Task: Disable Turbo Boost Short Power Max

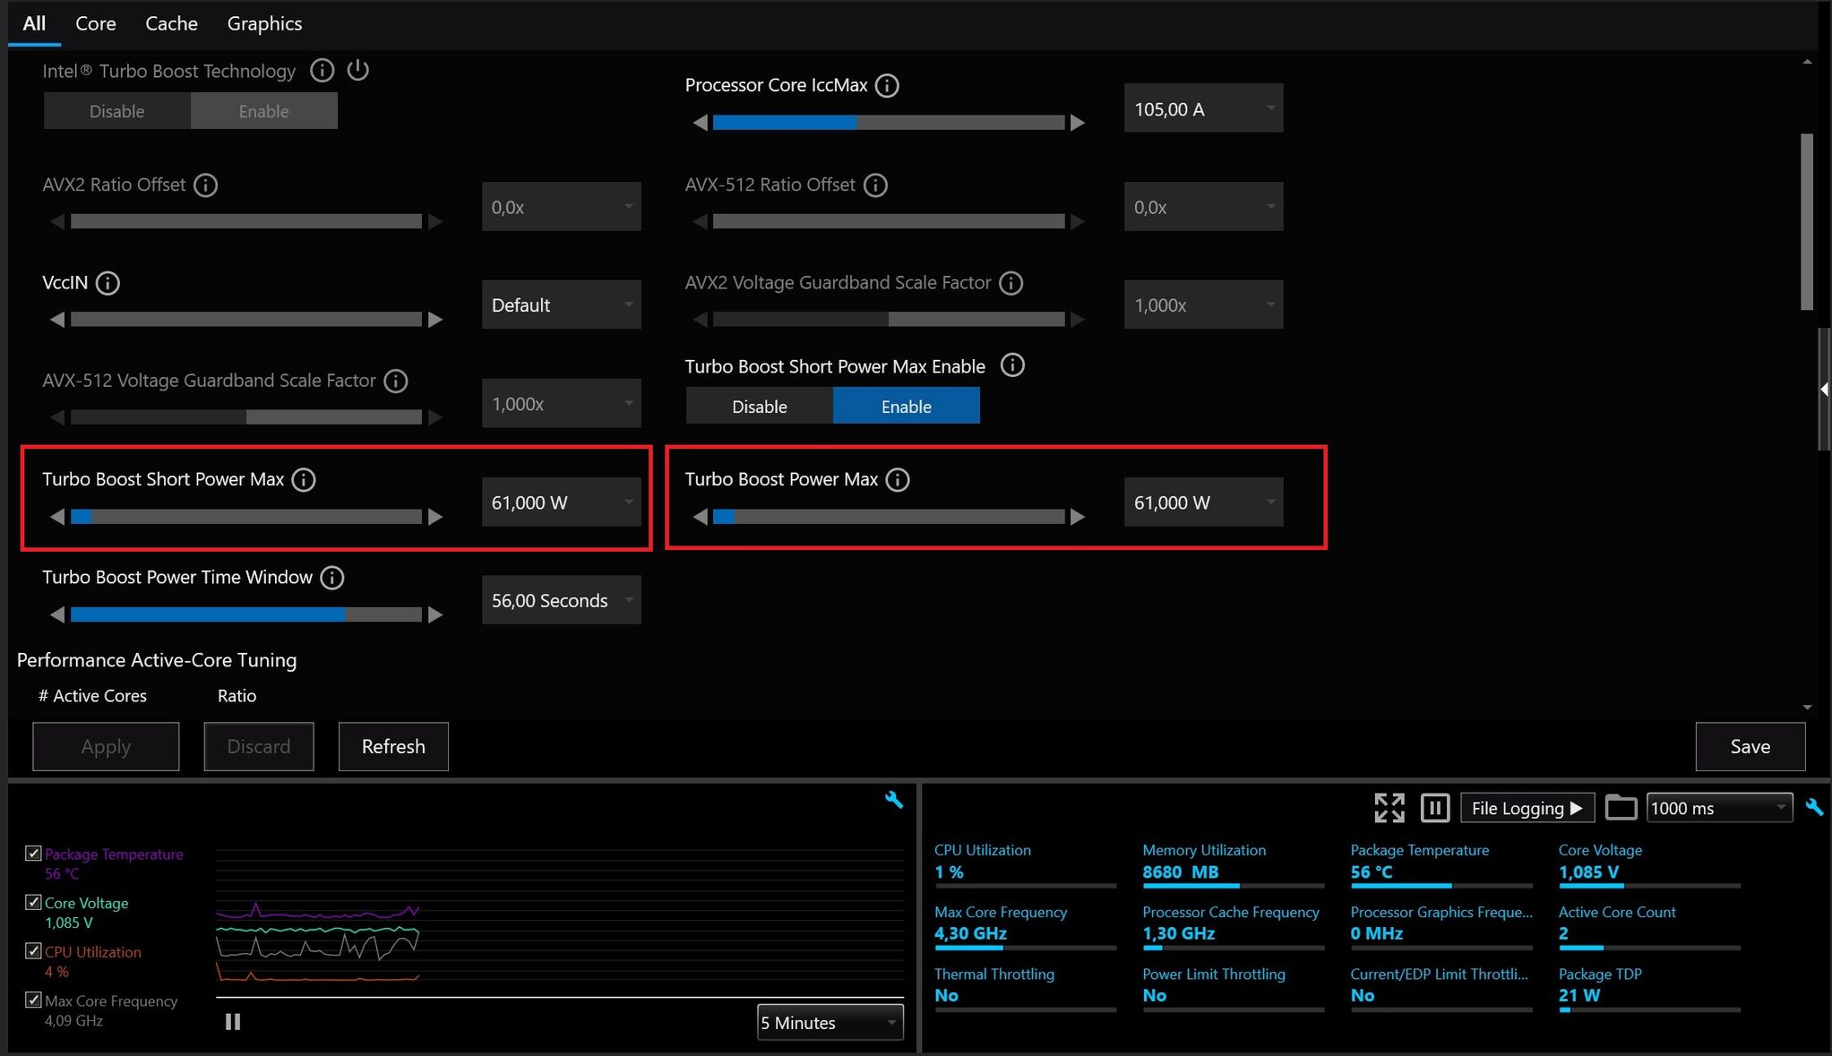Action: pos(759,407)
